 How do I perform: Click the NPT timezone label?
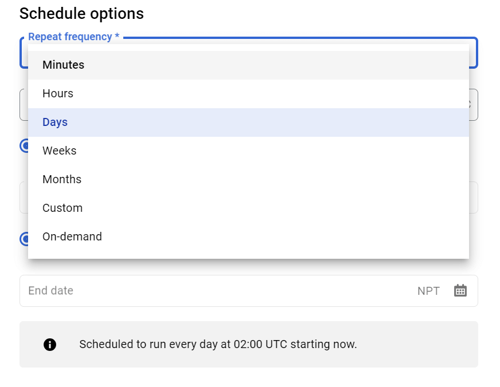[428, 291]
